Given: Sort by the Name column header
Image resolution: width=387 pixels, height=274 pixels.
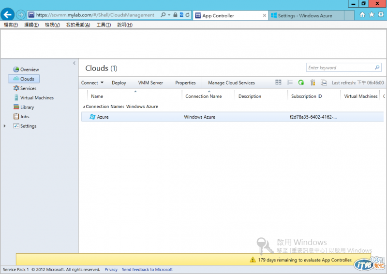Looking at the screenshot, I should [x=97, y=96].
